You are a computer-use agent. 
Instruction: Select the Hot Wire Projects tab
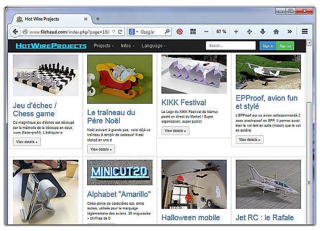[53, 19]
